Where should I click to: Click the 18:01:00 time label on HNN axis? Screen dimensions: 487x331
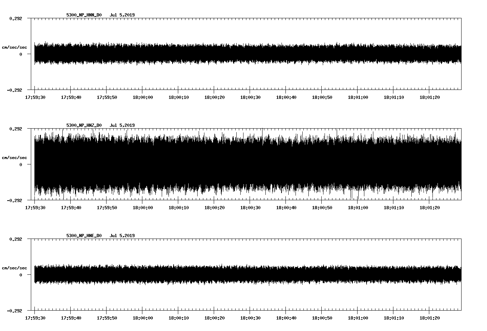tap(358, 97)
